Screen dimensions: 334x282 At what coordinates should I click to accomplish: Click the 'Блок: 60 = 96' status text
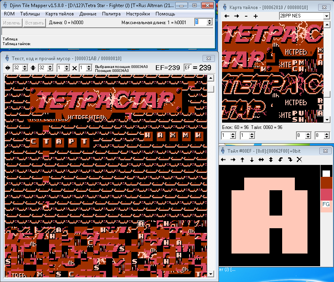[235, 127]
